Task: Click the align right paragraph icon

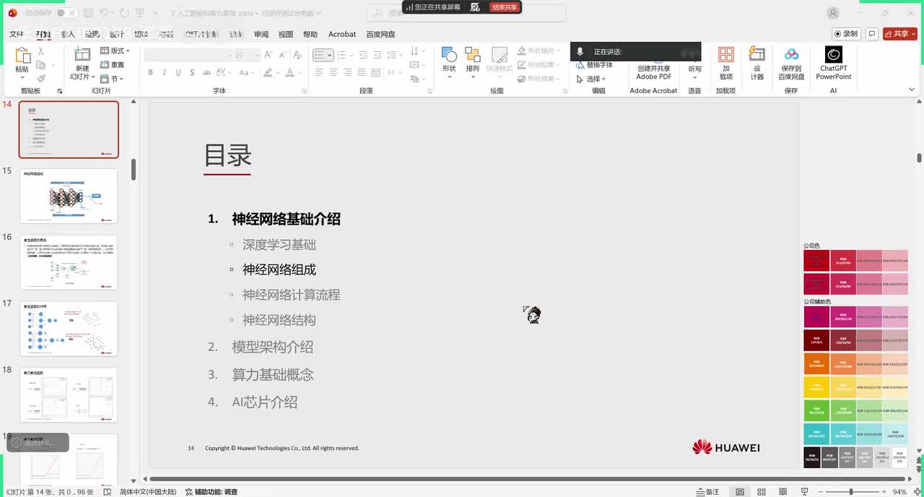Action: pyautogui.click(x=347, y=72)
